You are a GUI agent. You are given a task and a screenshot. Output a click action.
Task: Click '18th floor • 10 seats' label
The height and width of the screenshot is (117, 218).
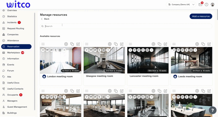click(157, 71)
